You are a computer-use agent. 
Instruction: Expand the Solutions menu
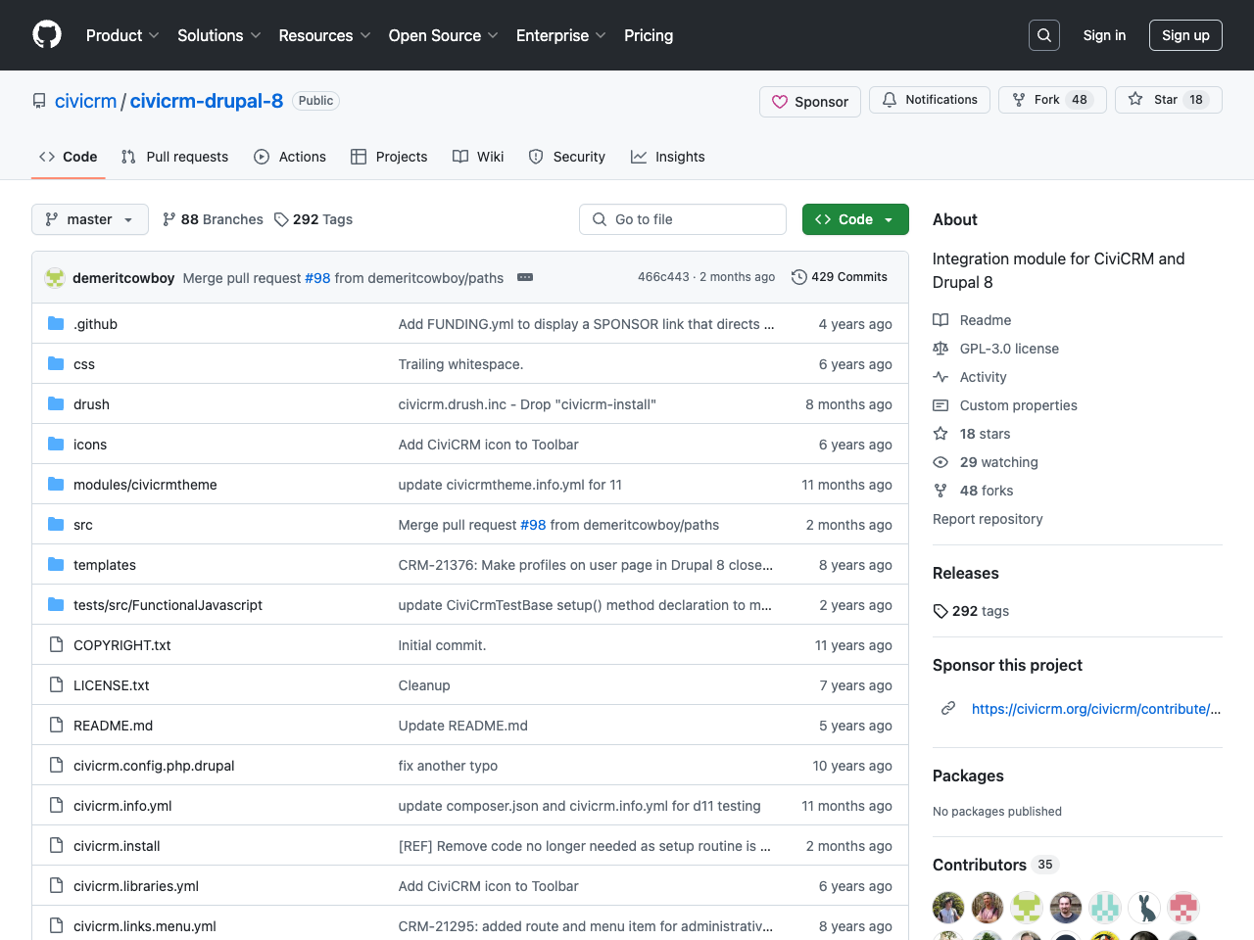coord(219,35)
